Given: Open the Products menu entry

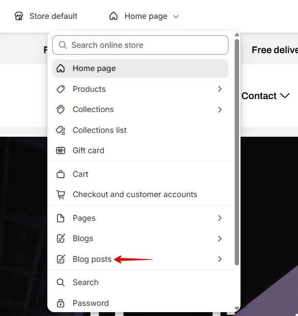Looking at the screenshot, I should (140, 89).
